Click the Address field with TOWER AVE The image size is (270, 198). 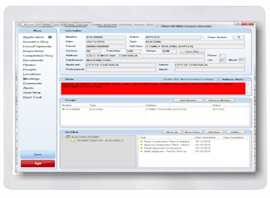pyautogui.click(x=145, y=56)
